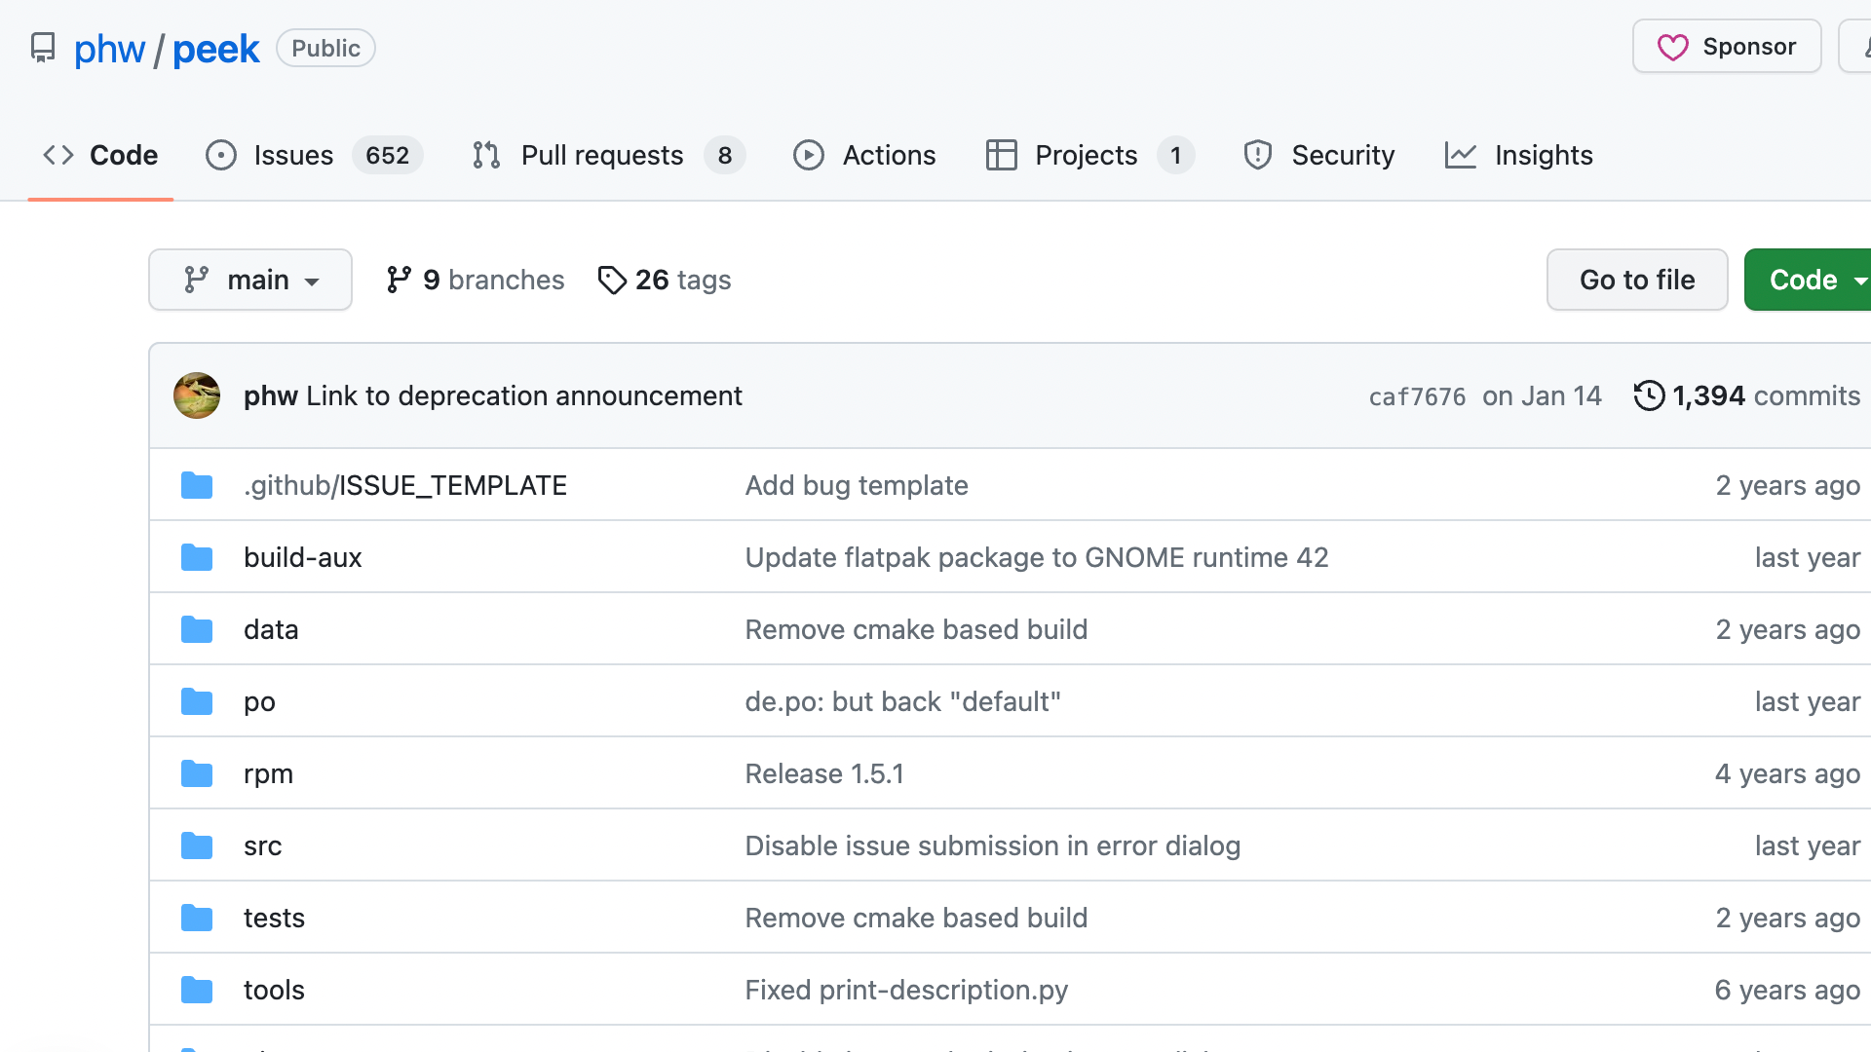Open the caf7676 commit hash link
1871x1052 pixels.
tap(1417, 396)
